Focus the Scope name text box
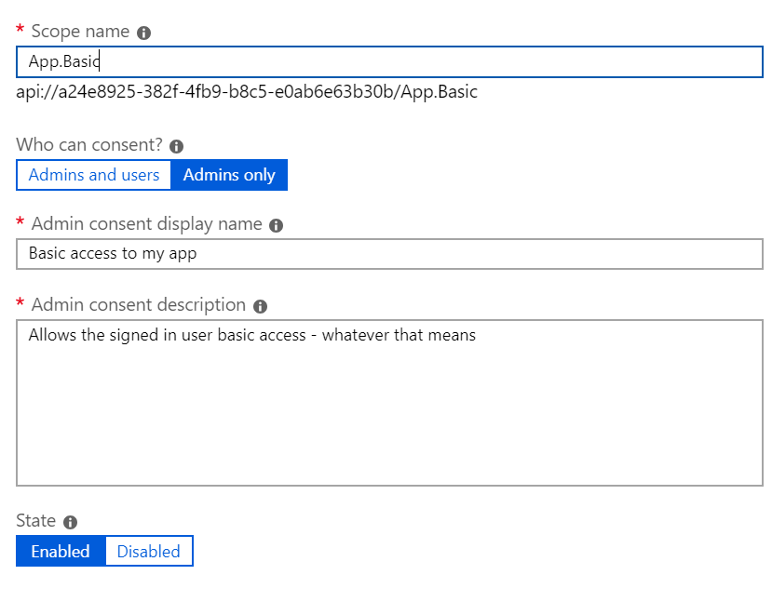Image resolution: width=772 pixels, height=615 pixels. tap(389, 61)
